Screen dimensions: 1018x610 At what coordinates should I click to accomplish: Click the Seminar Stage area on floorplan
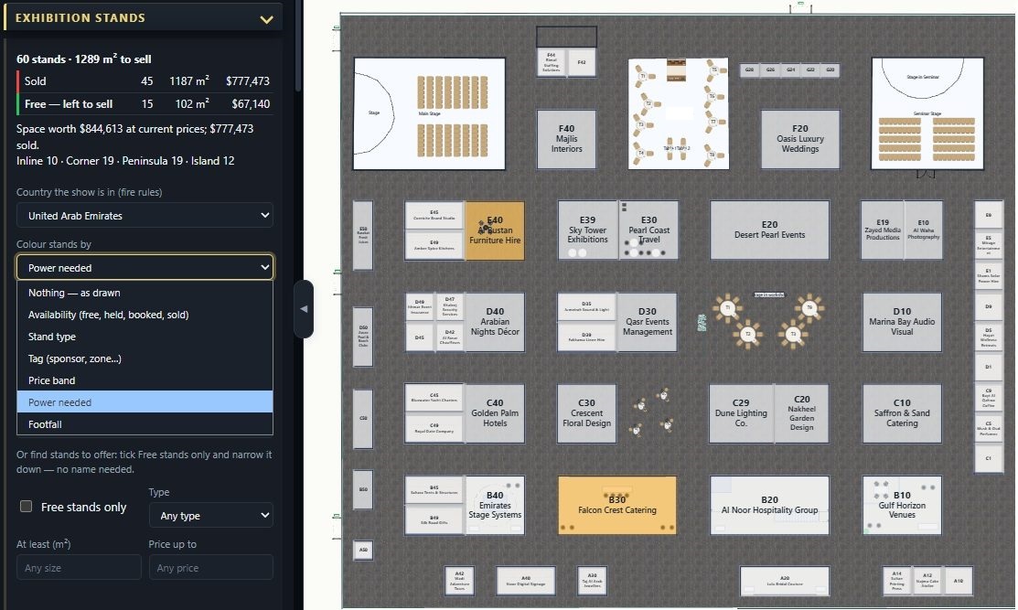click(x=927, y=113)
